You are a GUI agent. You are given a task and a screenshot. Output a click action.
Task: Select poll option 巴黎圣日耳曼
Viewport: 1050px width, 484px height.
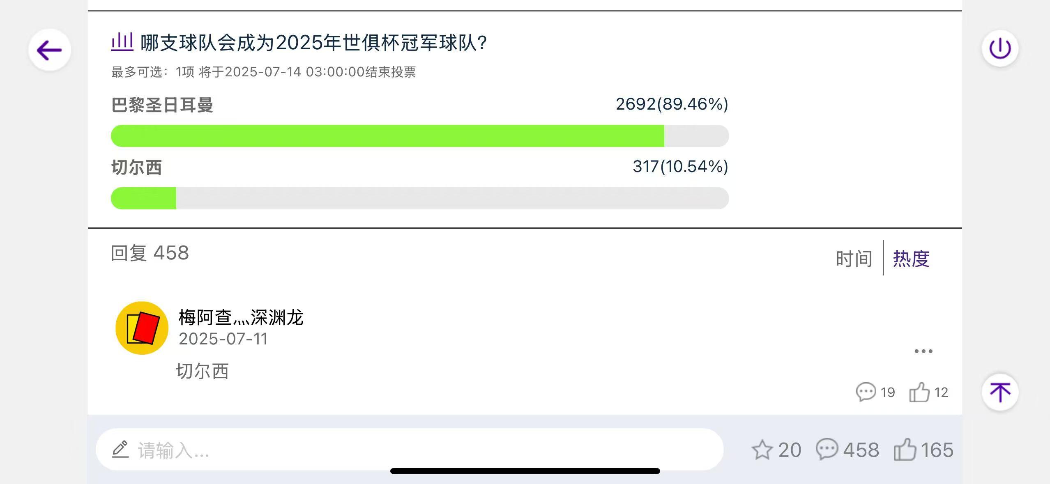162,105
